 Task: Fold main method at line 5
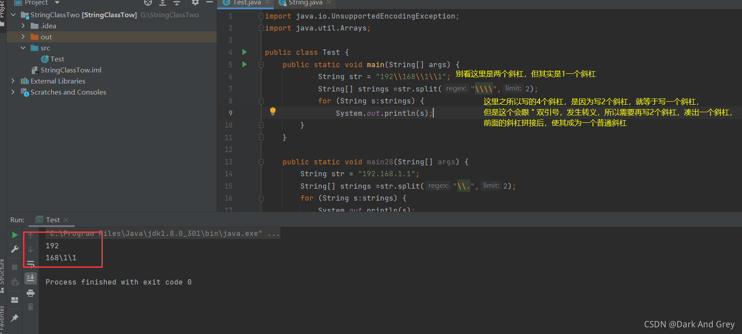pos(261,65)
